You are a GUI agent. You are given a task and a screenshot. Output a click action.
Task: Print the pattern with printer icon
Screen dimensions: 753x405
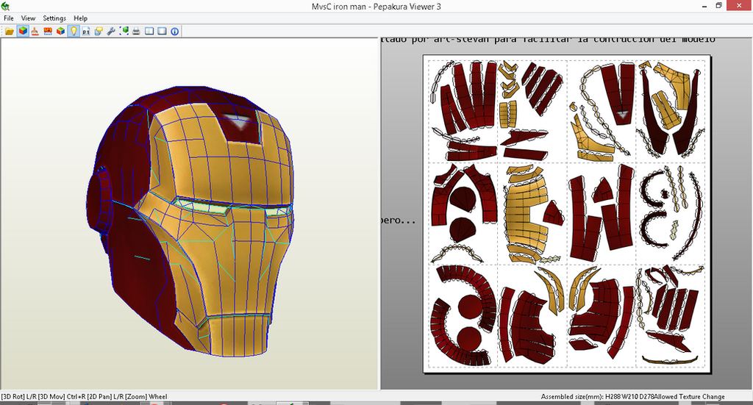click(136, 31)
